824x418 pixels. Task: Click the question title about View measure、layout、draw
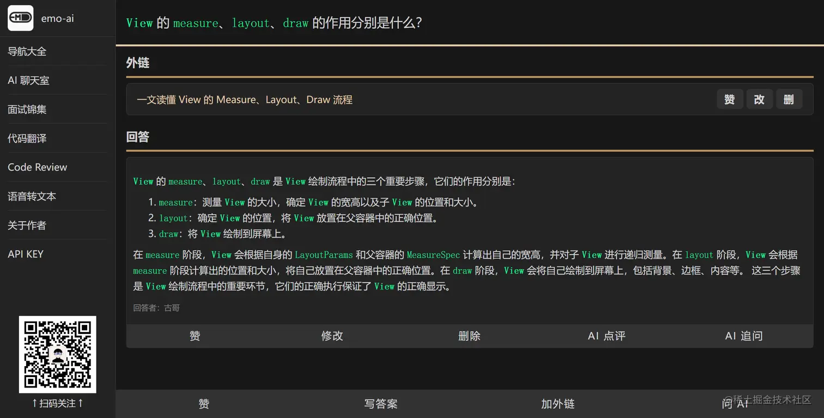pyautogui.click(x=274, y=23)
